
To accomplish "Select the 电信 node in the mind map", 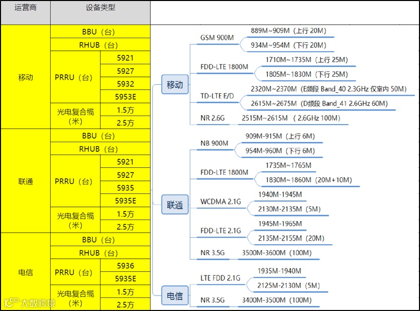I will (x=175, y=296).
